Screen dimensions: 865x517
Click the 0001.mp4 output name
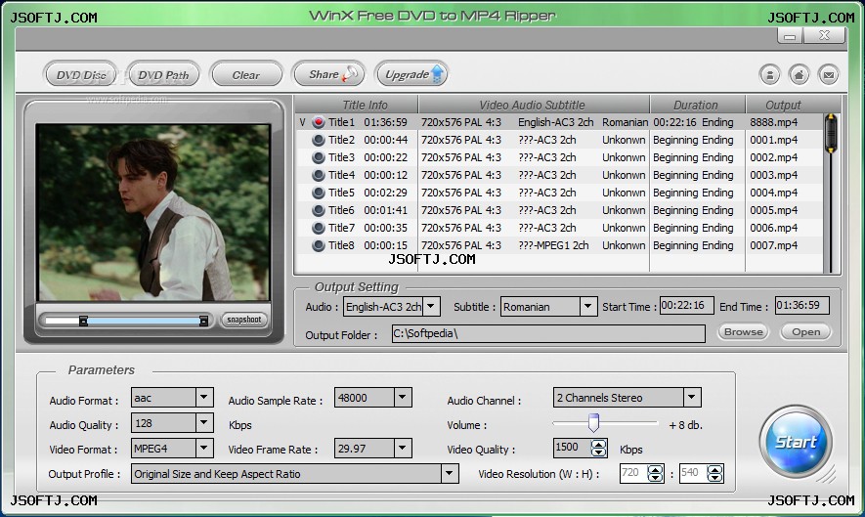point(773,140)
